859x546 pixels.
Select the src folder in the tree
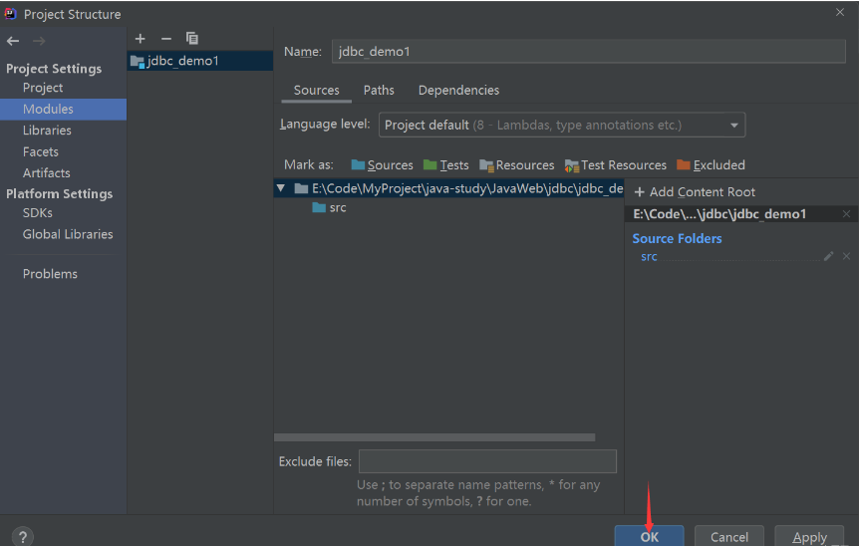[337, 208]
